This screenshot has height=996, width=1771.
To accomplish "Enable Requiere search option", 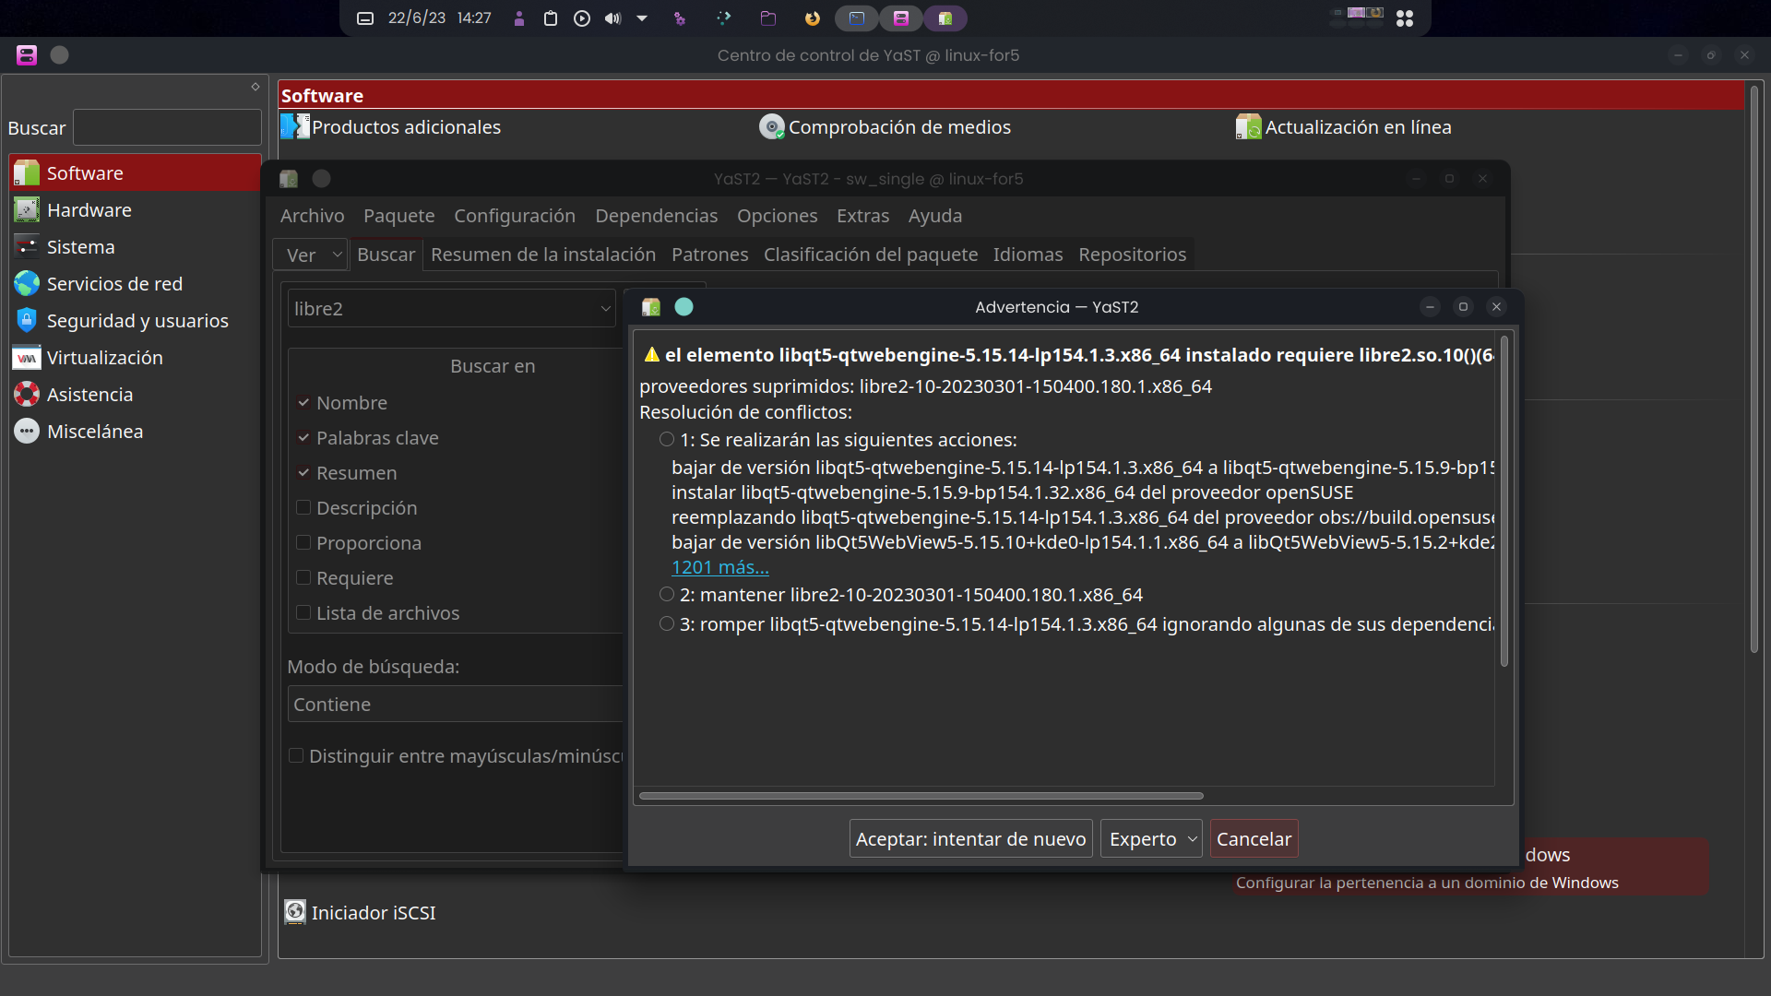I will tap(303, 578).
